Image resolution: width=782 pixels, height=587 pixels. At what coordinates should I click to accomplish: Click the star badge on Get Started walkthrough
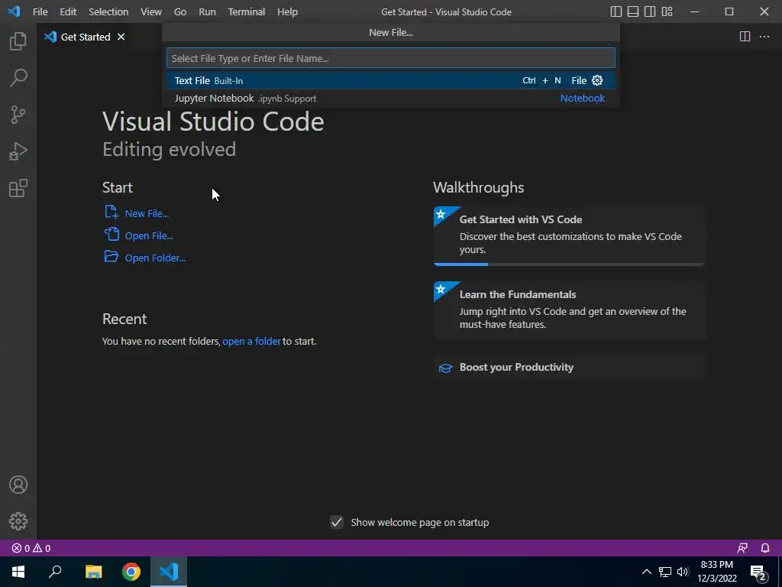(x=441, y=215)
